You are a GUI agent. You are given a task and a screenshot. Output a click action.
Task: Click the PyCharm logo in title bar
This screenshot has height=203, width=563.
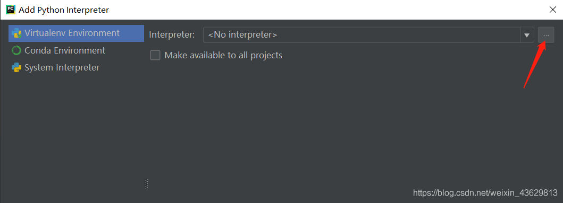[x=11, y=10]
